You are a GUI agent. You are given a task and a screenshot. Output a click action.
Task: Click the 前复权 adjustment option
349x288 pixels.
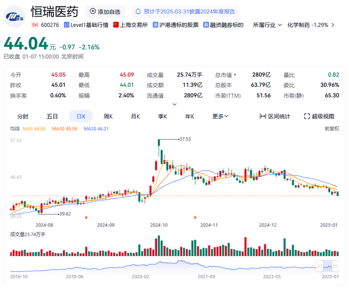(332, 129)
